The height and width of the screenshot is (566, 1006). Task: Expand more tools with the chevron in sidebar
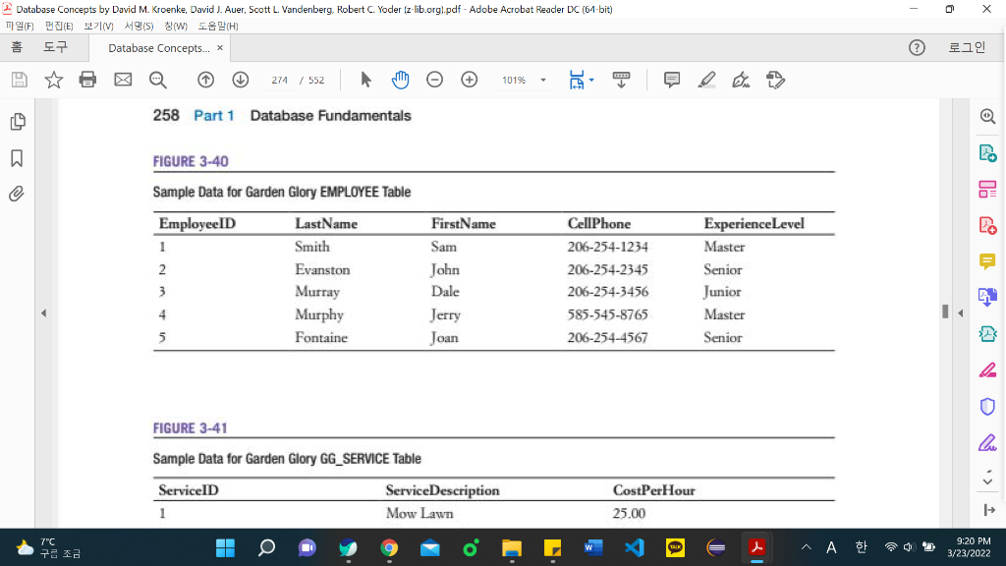[x=987, y=480]
